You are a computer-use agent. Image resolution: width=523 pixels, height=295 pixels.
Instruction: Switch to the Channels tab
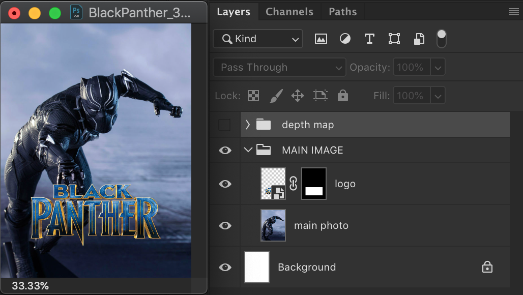[289, 12]
